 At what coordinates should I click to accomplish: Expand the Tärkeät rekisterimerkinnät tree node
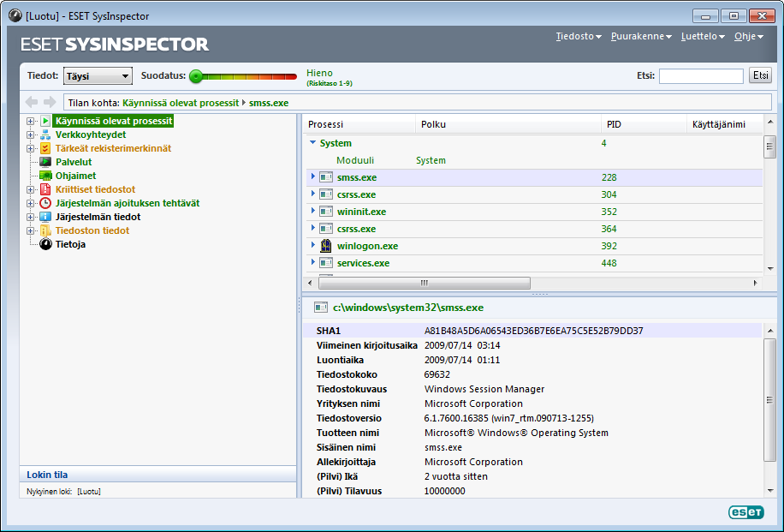pyautogui.click(x=31, y=149)
